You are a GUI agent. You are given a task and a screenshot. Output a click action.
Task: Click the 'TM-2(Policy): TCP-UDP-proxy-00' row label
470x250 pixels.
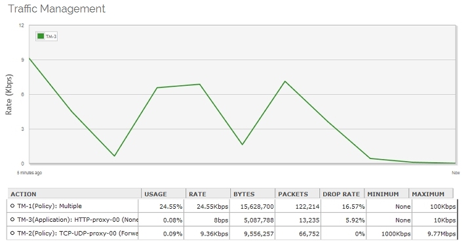(77, 233)
